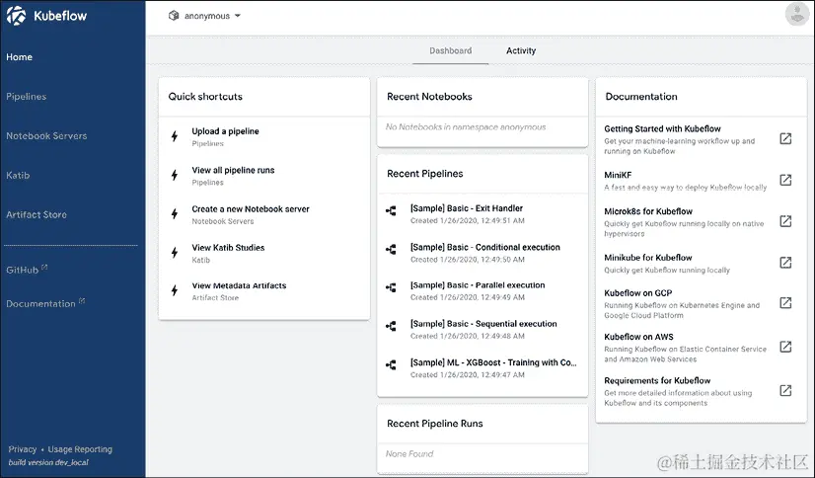Click the 'None Found' pipeline runs text
Screen dimensions: 815x478
409,454
